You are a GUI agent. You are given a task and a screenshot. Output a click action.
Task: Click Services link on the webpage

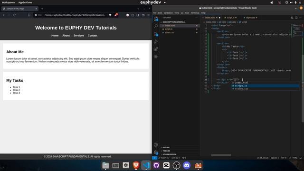(x=79, y=36)
